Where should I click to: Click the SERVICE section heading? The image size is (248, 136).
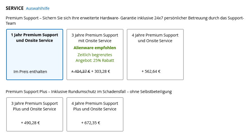tap(15, 8)
